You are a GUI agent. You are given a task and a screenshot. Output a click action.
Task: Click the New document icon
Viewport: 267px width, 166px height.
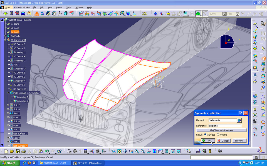pyautogui.click(x=6, y=151)
